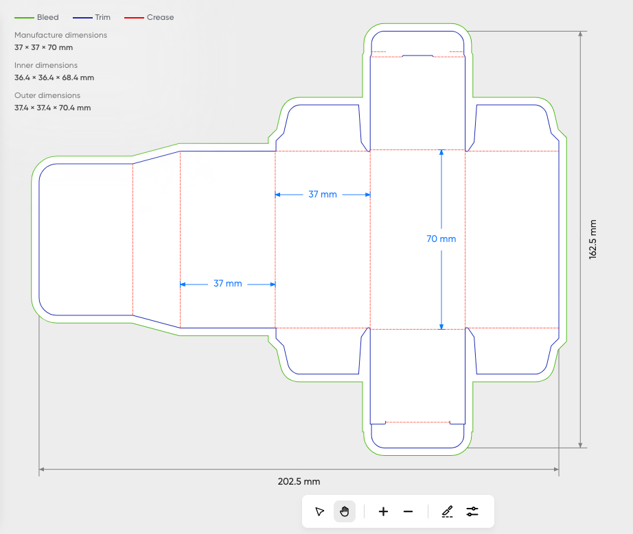This screenshot has height=534, width=633.
Task: Click the Outer dimensions value 37.4 × 37.4 × 70.4 mm
Action: click(x=52, y=108)
